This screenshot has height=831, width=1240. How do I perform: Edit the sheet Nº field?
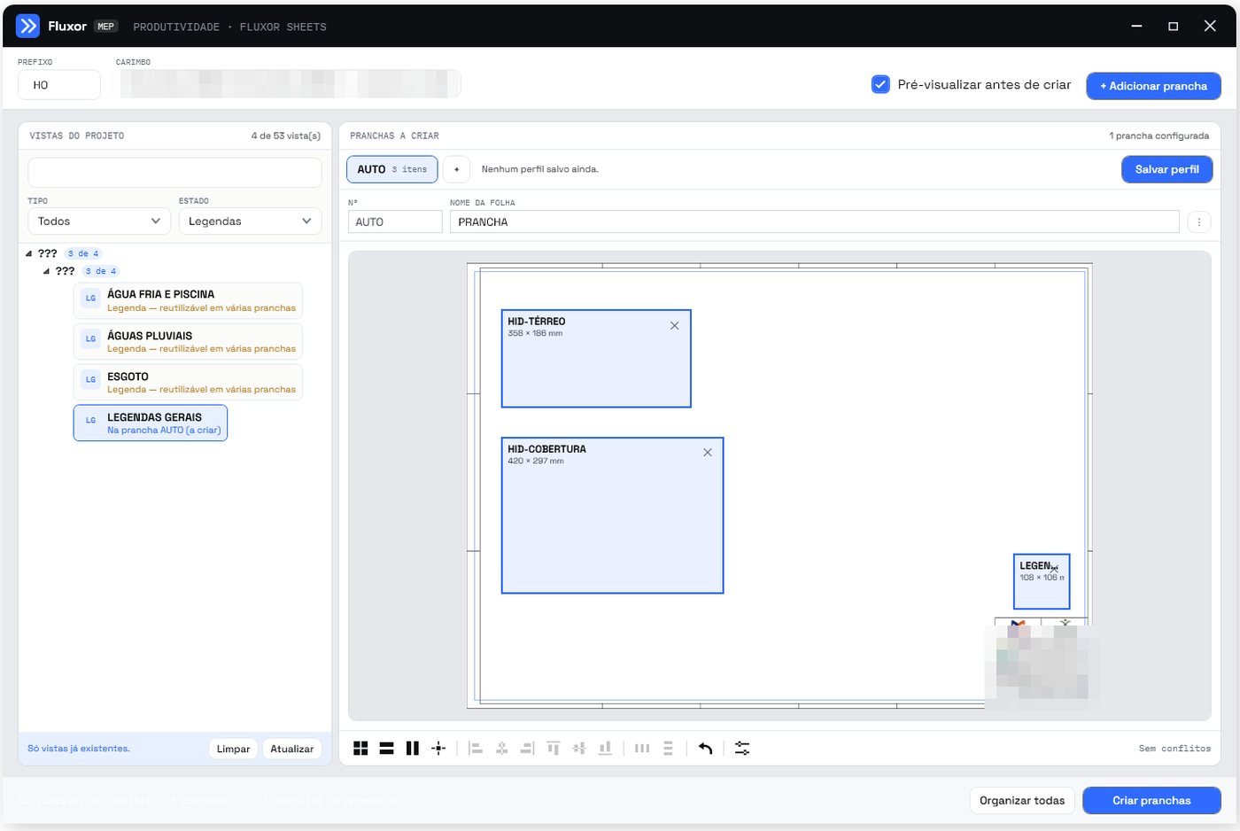coord(395,222)
